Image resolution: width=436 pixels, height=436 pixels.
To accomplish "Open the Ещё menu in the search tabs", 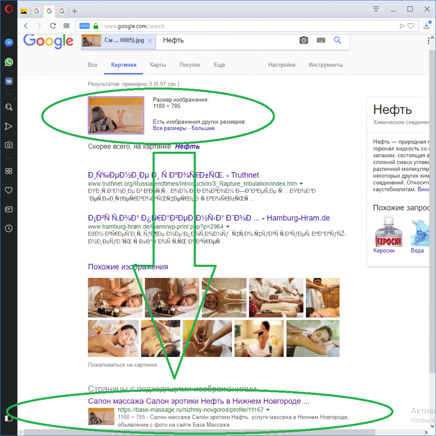I will coord(219,65).
